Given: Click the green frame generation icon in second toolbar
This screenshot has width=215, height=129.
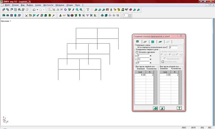Looking at the screenshot, I should click(4, 15).
